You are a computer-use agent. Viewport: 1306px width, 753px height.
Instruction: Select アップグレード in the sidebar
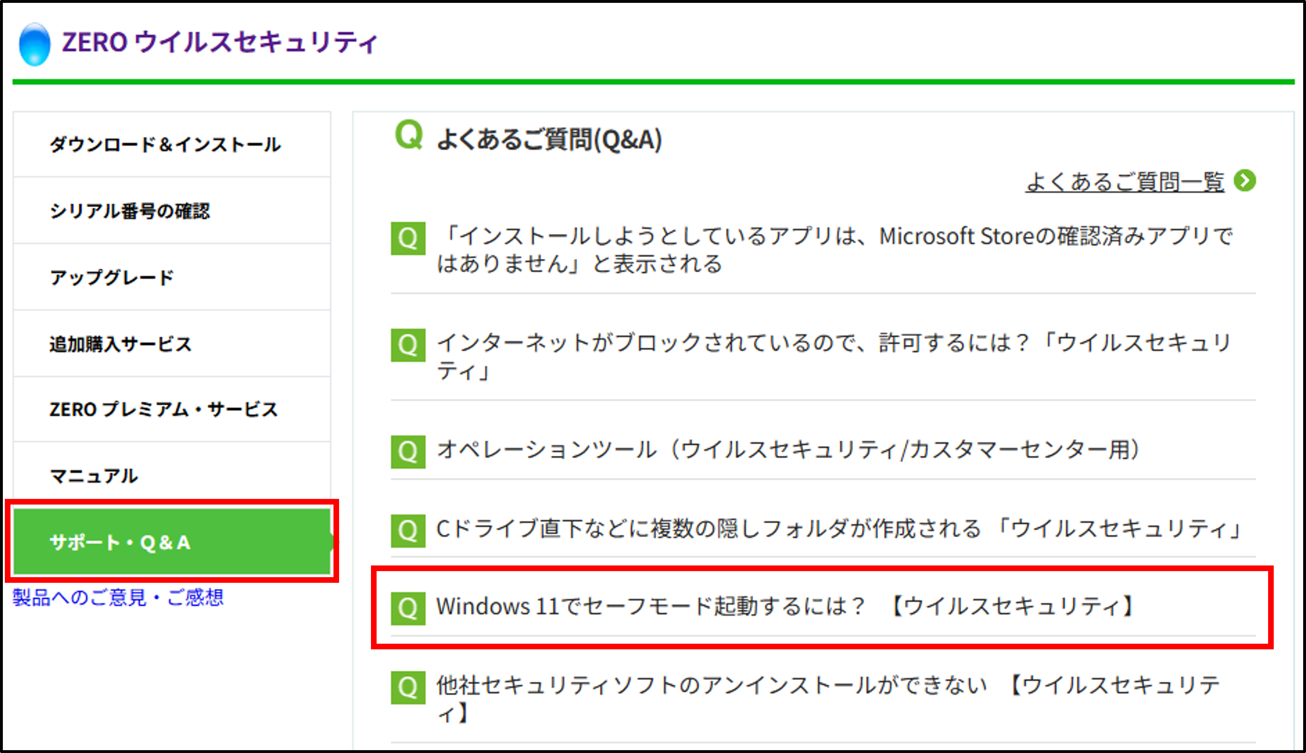pyautogui.click(x=172, y=277)
